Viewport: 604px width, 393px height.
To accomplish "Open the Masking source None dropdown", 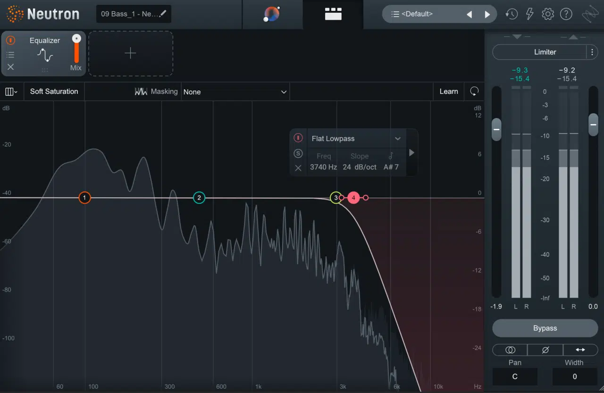I will coord(235,92).
